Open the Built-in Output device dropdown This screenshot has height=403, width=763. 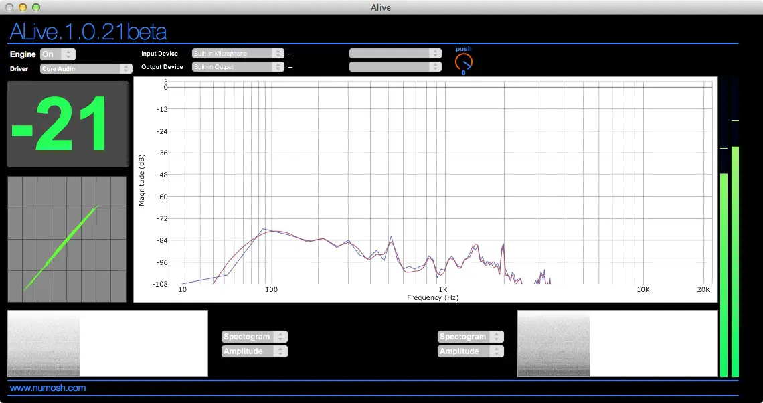[x=238, y=67]
